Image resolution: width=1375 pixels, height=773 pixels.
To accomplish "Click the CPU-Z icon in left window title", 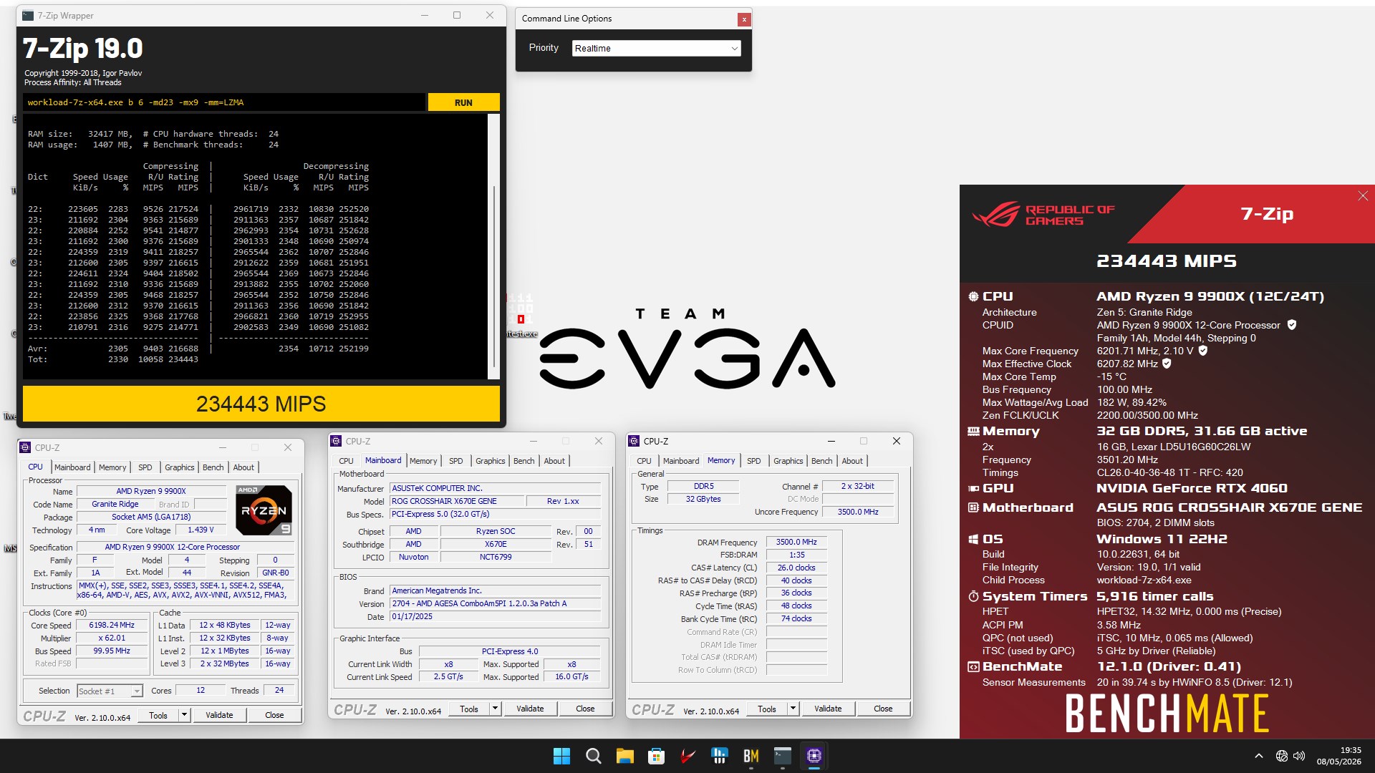I will point(25,448).
